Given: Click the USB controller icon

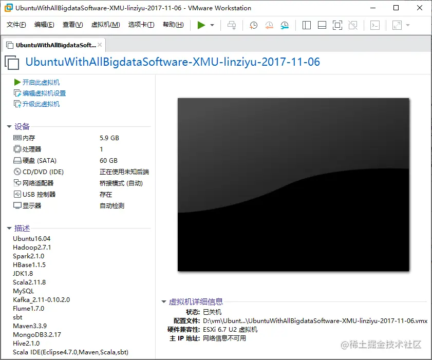Looking at the screenshot, I should point(17,194).
